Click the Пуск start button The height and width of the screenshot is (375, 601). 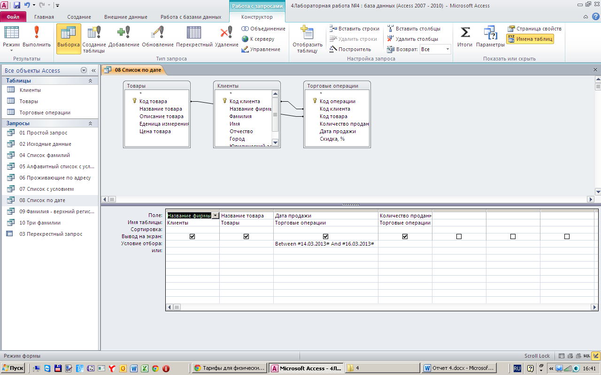pyautogui.click(x=13, y=368)
